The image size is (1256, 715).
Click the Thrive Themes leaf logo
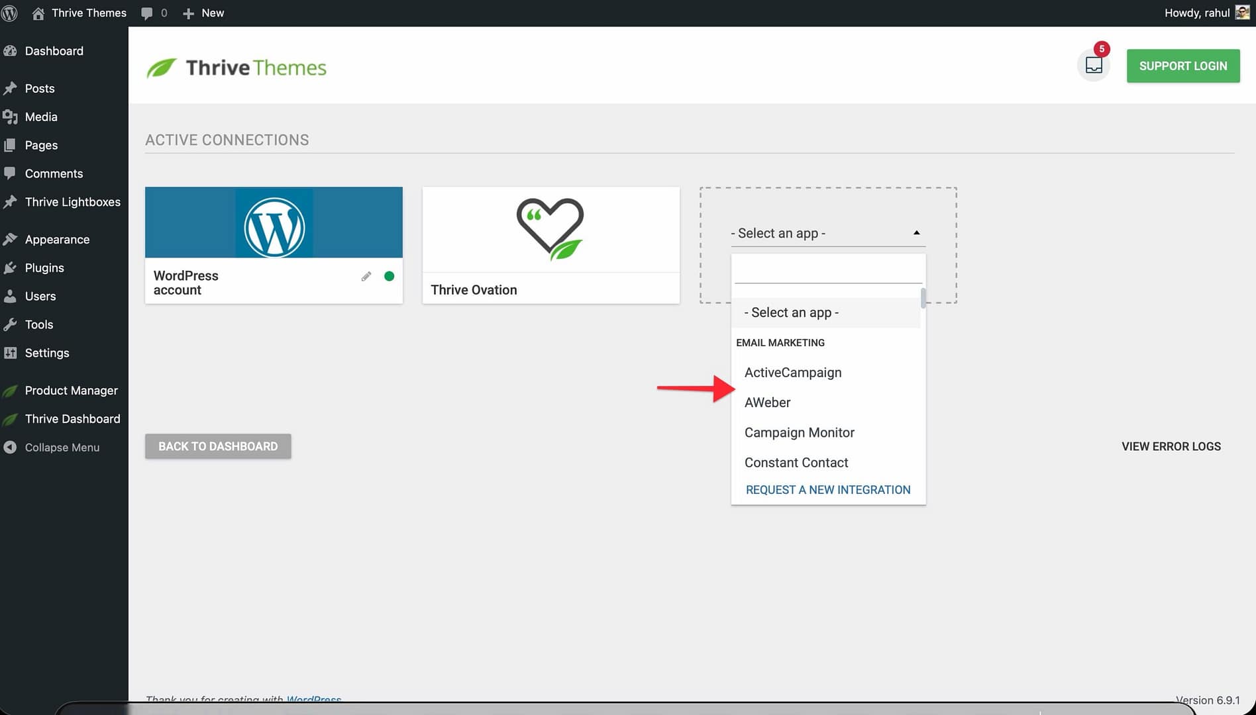click(x=162, y=68)
